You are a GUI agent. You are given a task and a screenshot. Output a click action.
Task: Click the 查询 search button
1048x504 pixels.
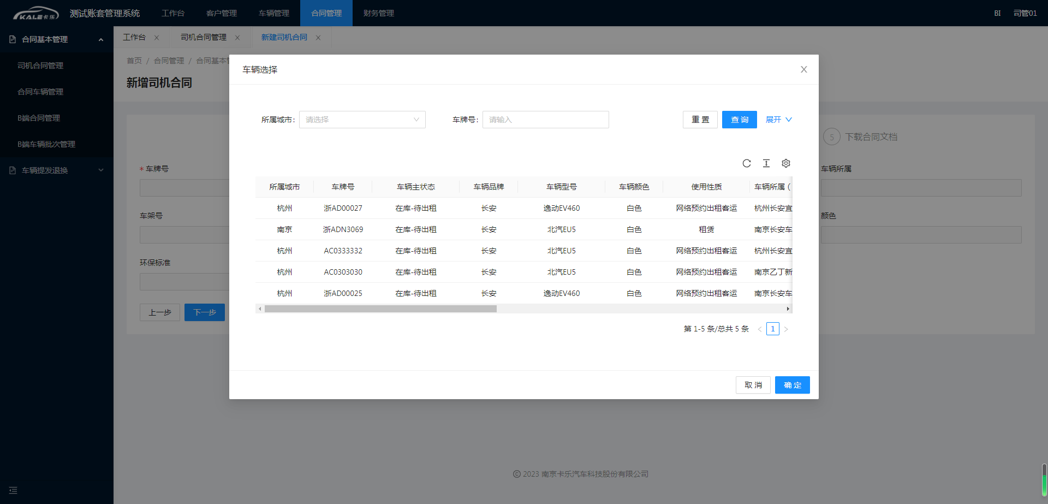click(740, 120)
